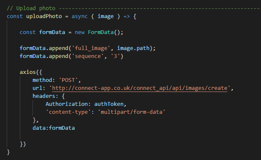261x160 pixels.
Task: Click the final closing brace of function
Action: pos(8,152)
